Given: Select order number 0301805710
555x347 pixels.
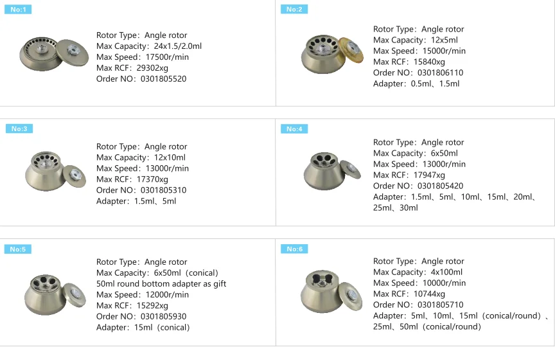Looking at the screenshot, I should click(440, 305).
